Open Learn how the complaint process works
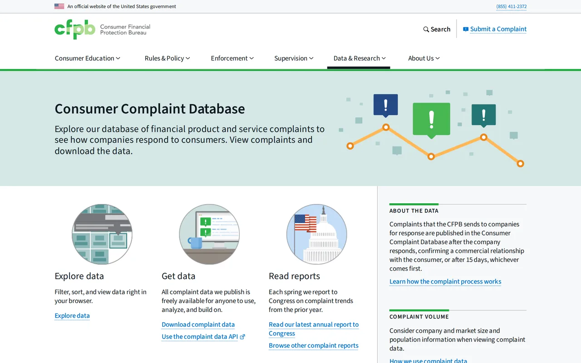 [445, 282]
